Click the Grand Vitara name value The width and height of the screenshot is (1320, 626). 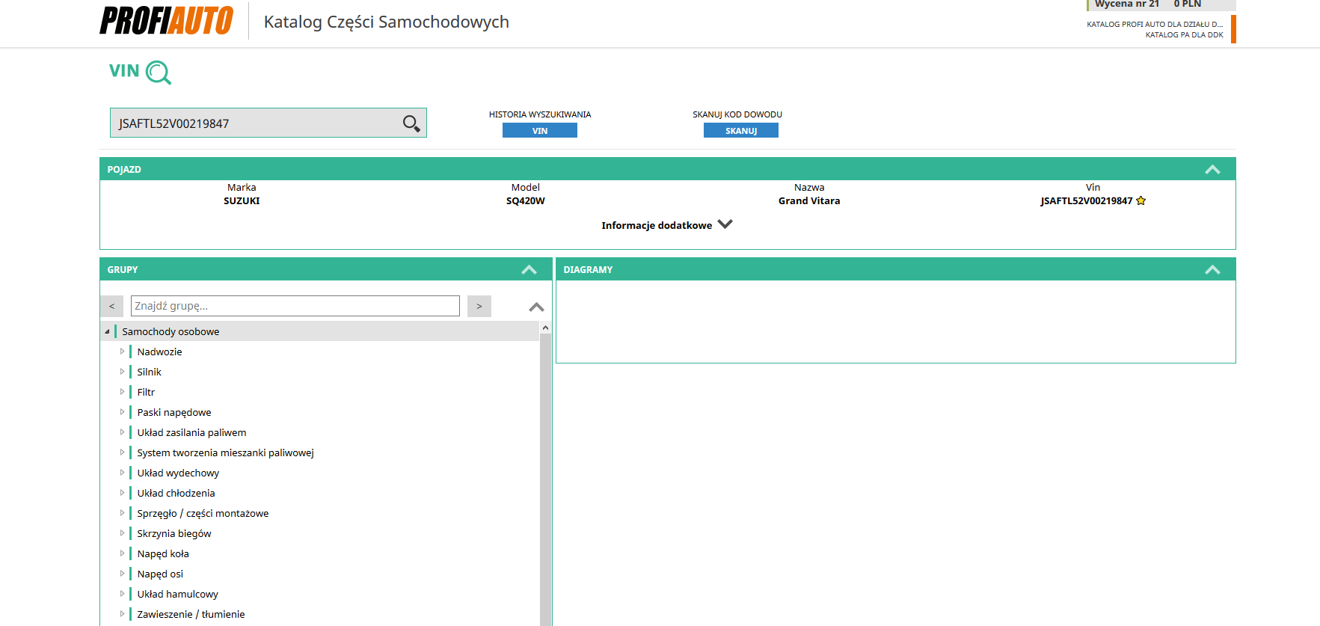809,200
